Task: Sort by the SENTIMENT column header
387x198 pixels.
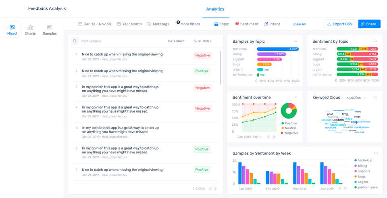Action: click(x=202, y=41)
